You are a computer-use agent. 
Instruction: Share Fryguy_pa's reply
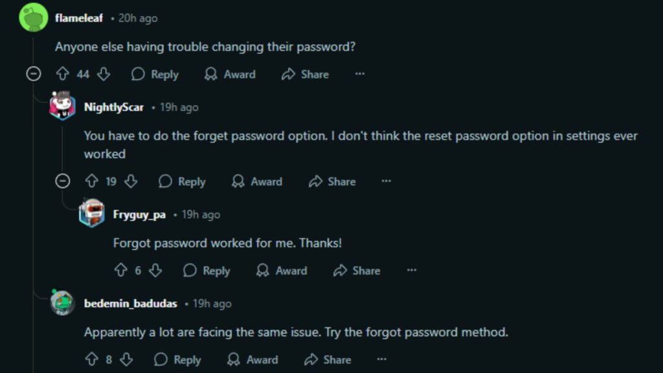(x=357, y=271)
